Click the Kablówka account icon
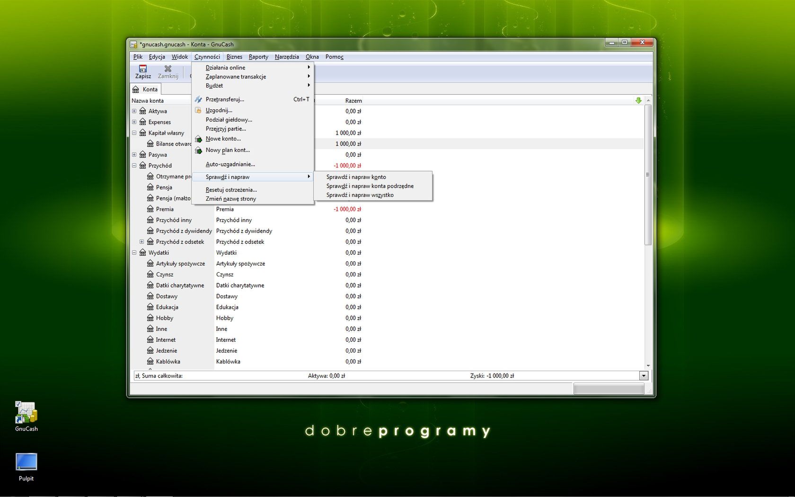Screen dimensions: 795x497 [150, 361]
